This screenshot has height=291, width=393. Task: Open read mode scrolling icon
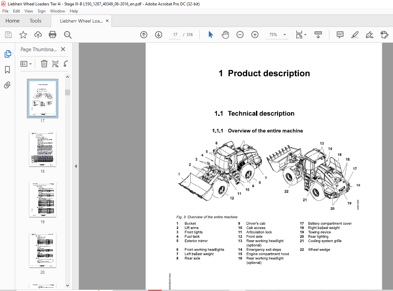point(318,35)
